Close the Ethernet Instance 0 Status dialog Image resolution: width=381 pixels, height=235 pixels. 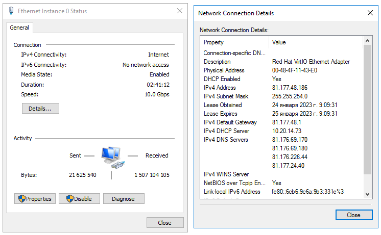click(x=164, y=223)
